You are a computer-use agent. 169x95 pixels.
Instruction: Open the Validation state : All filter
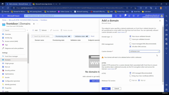81,36
